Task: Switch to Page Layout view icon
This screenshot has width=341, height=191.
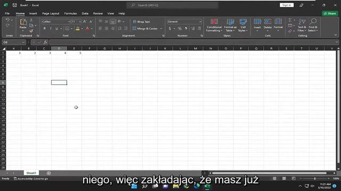Action: (x=284, y=178)
